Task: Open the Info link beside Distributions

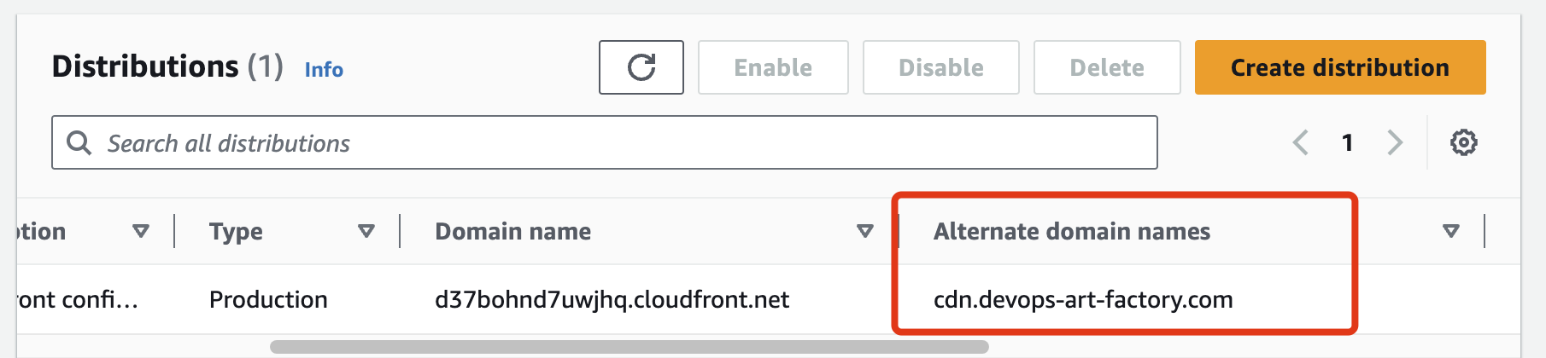Action: (324, 70)
